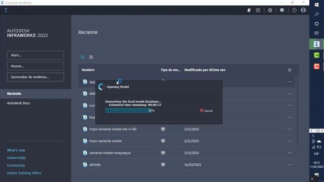Open Cortana circle icon in taskbar
This screenshot has width=324, height=182.
[x=316, y=24]
